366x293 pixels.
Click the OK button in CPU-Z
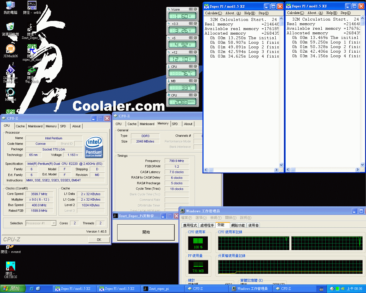(99, 240)
